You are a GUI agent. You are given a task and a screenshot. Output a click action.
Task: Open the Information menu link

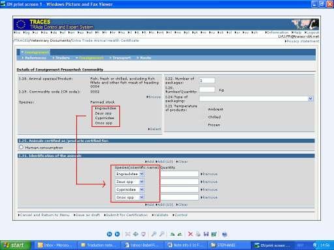click(x=277, y=33)
